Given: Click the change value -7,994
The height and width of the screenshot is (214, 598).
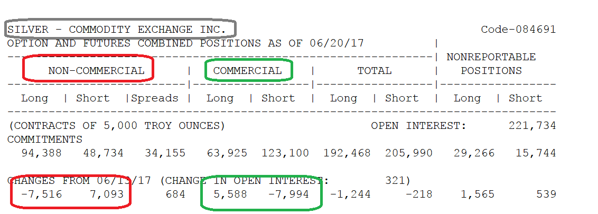Looking at the screenshot, I should (289, 194).
